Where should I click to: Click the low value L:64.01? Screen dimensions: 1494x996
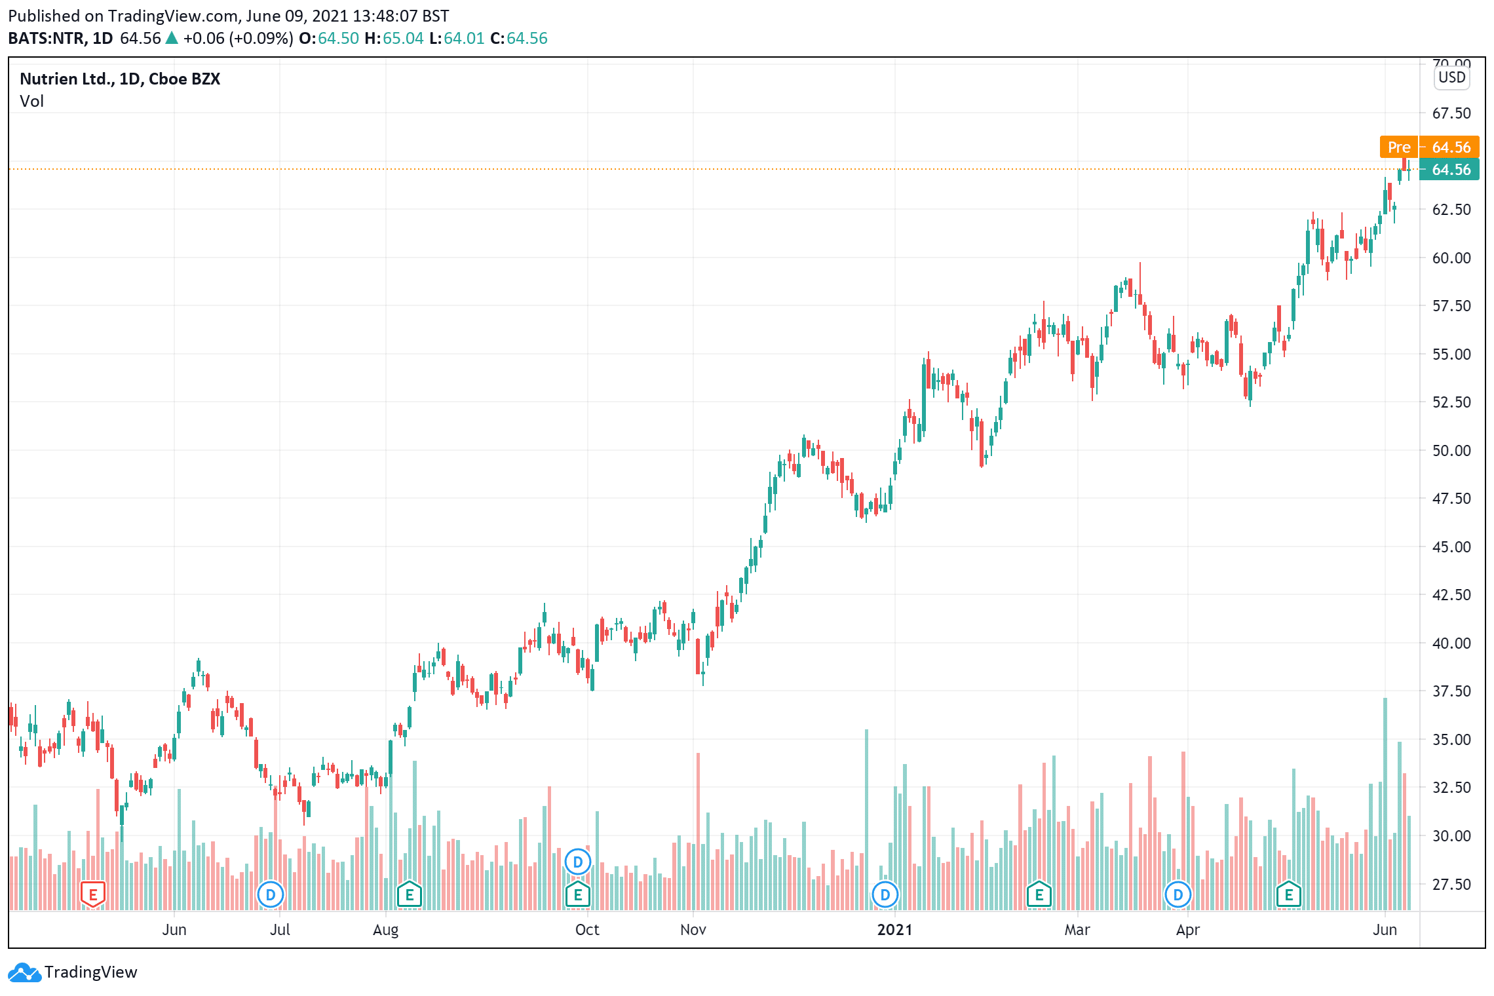[457, 39]
